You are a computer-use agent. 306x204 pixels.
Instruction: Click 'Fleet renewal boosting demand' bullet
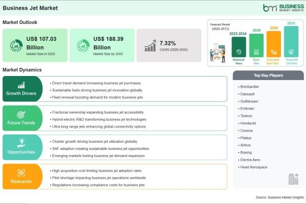[x=97, y=97]
